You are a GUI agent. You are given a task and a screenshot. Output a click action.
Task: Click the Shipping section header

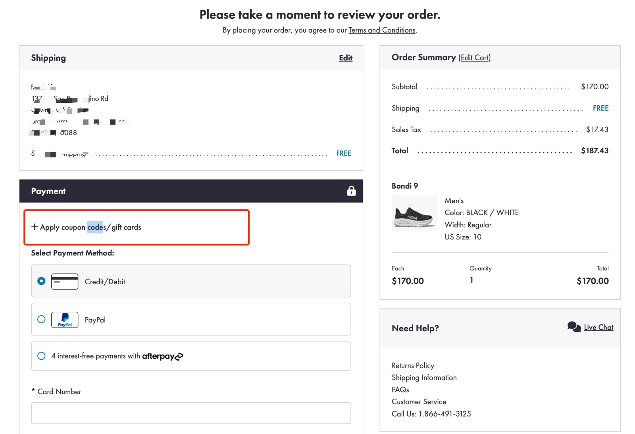tap(48, 58)
